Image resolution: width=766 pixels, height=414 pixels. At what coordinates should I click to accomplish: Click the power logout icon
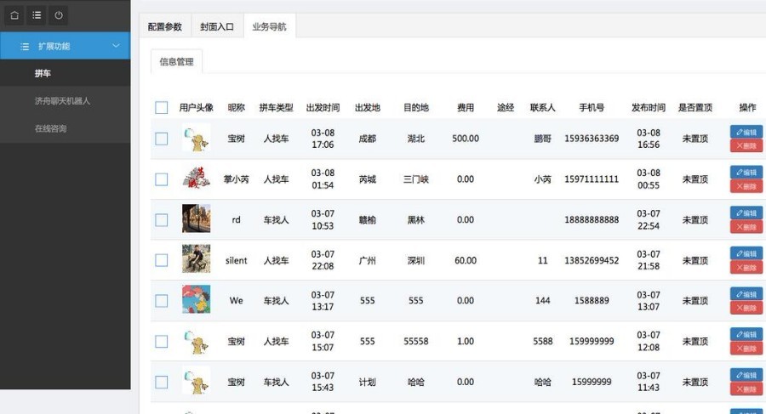59,15
